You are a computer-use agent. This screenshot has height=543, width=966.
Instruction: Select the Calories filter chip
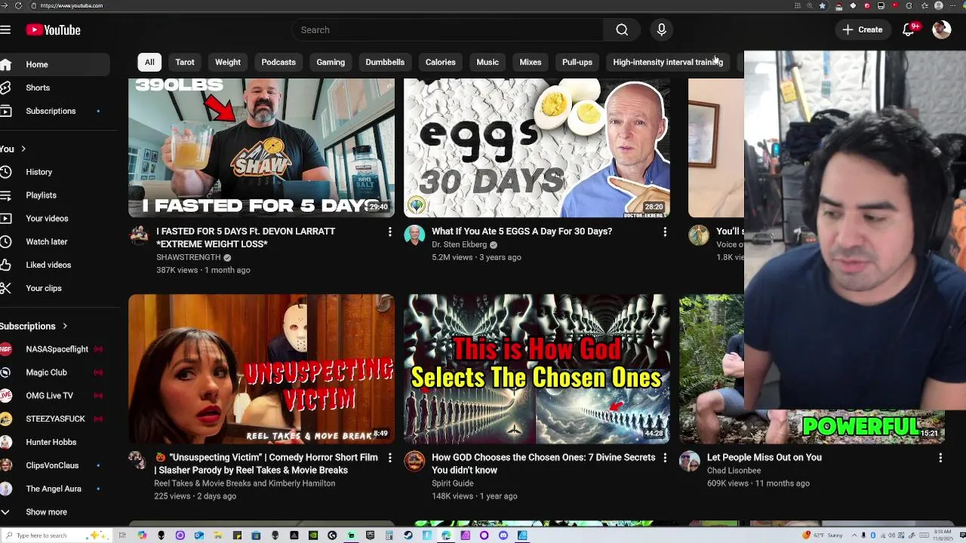point(441,63)
